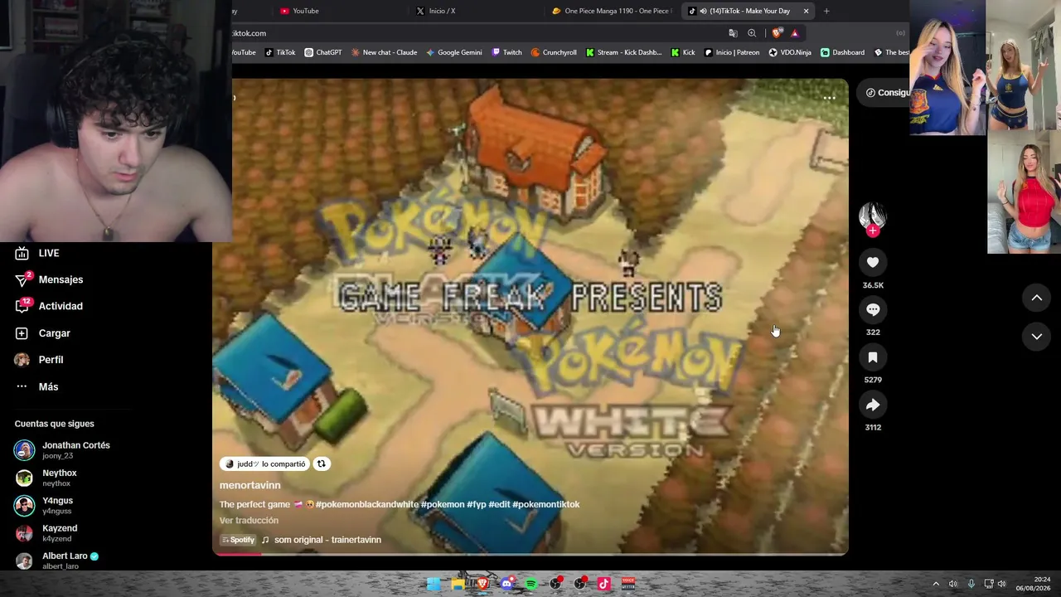The width and height of the screenshot is (1061, 597).
Task: Click the microphone icon in the system tray
Action: (971, 584)
